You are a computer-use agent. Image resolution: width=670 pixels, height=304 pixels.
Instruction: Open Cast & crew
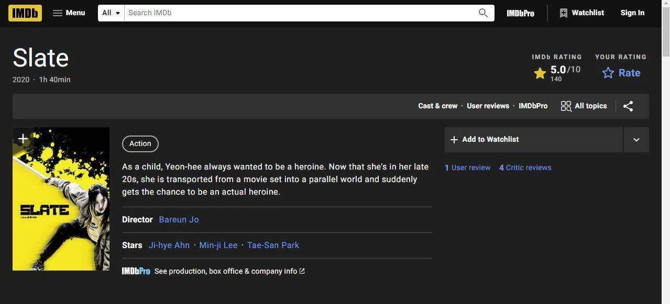coord(437,106)
